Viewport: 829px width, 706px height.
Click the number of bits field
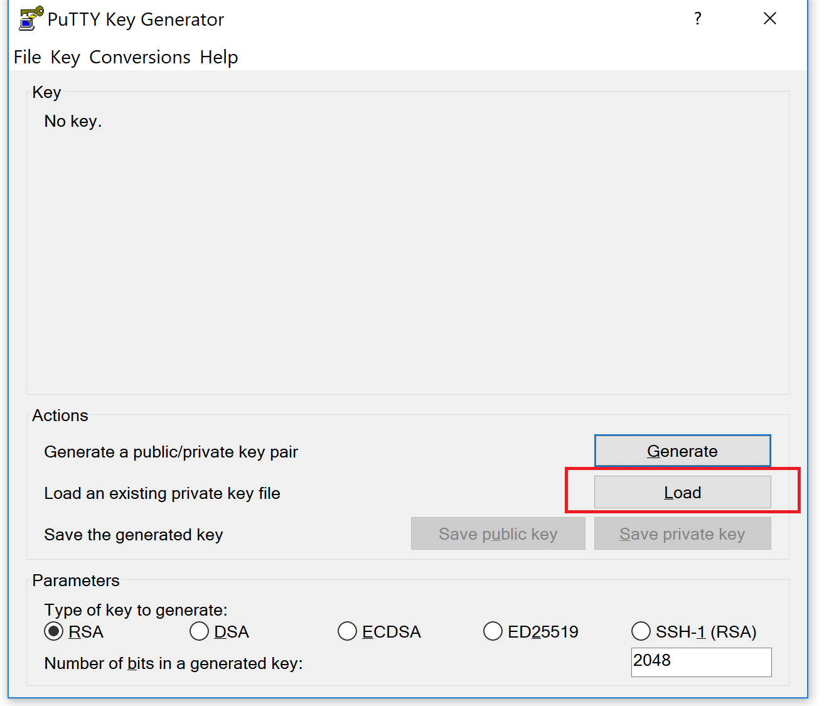pyautogui.click(x=702, y=662)
